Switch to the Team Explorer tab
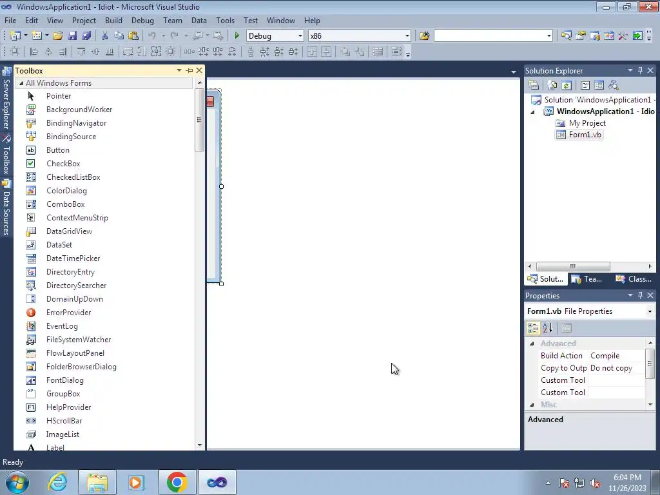The image size is (660, 495). tap(588, 279)
